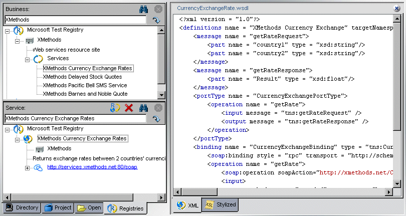Click the Service stop icon
This screenshot has width=406, height=216.
click(158, 108)
